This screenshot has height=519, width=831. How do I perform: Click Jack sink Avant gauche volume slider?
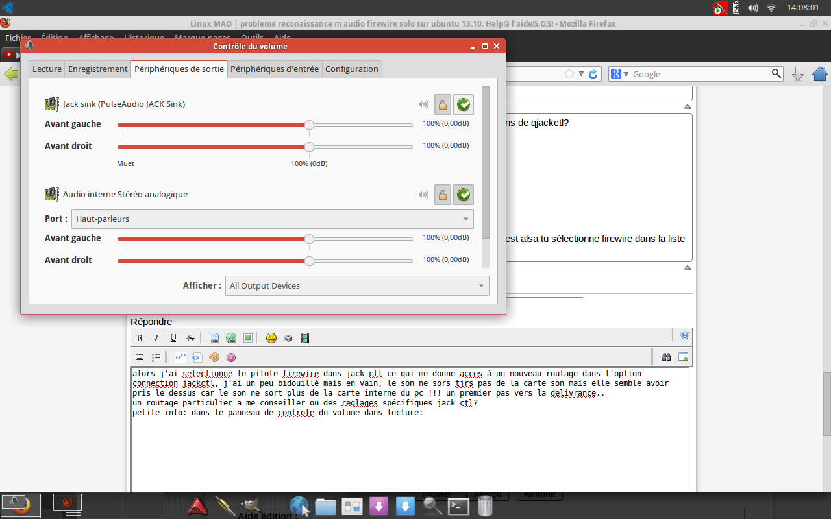[265, 125]
